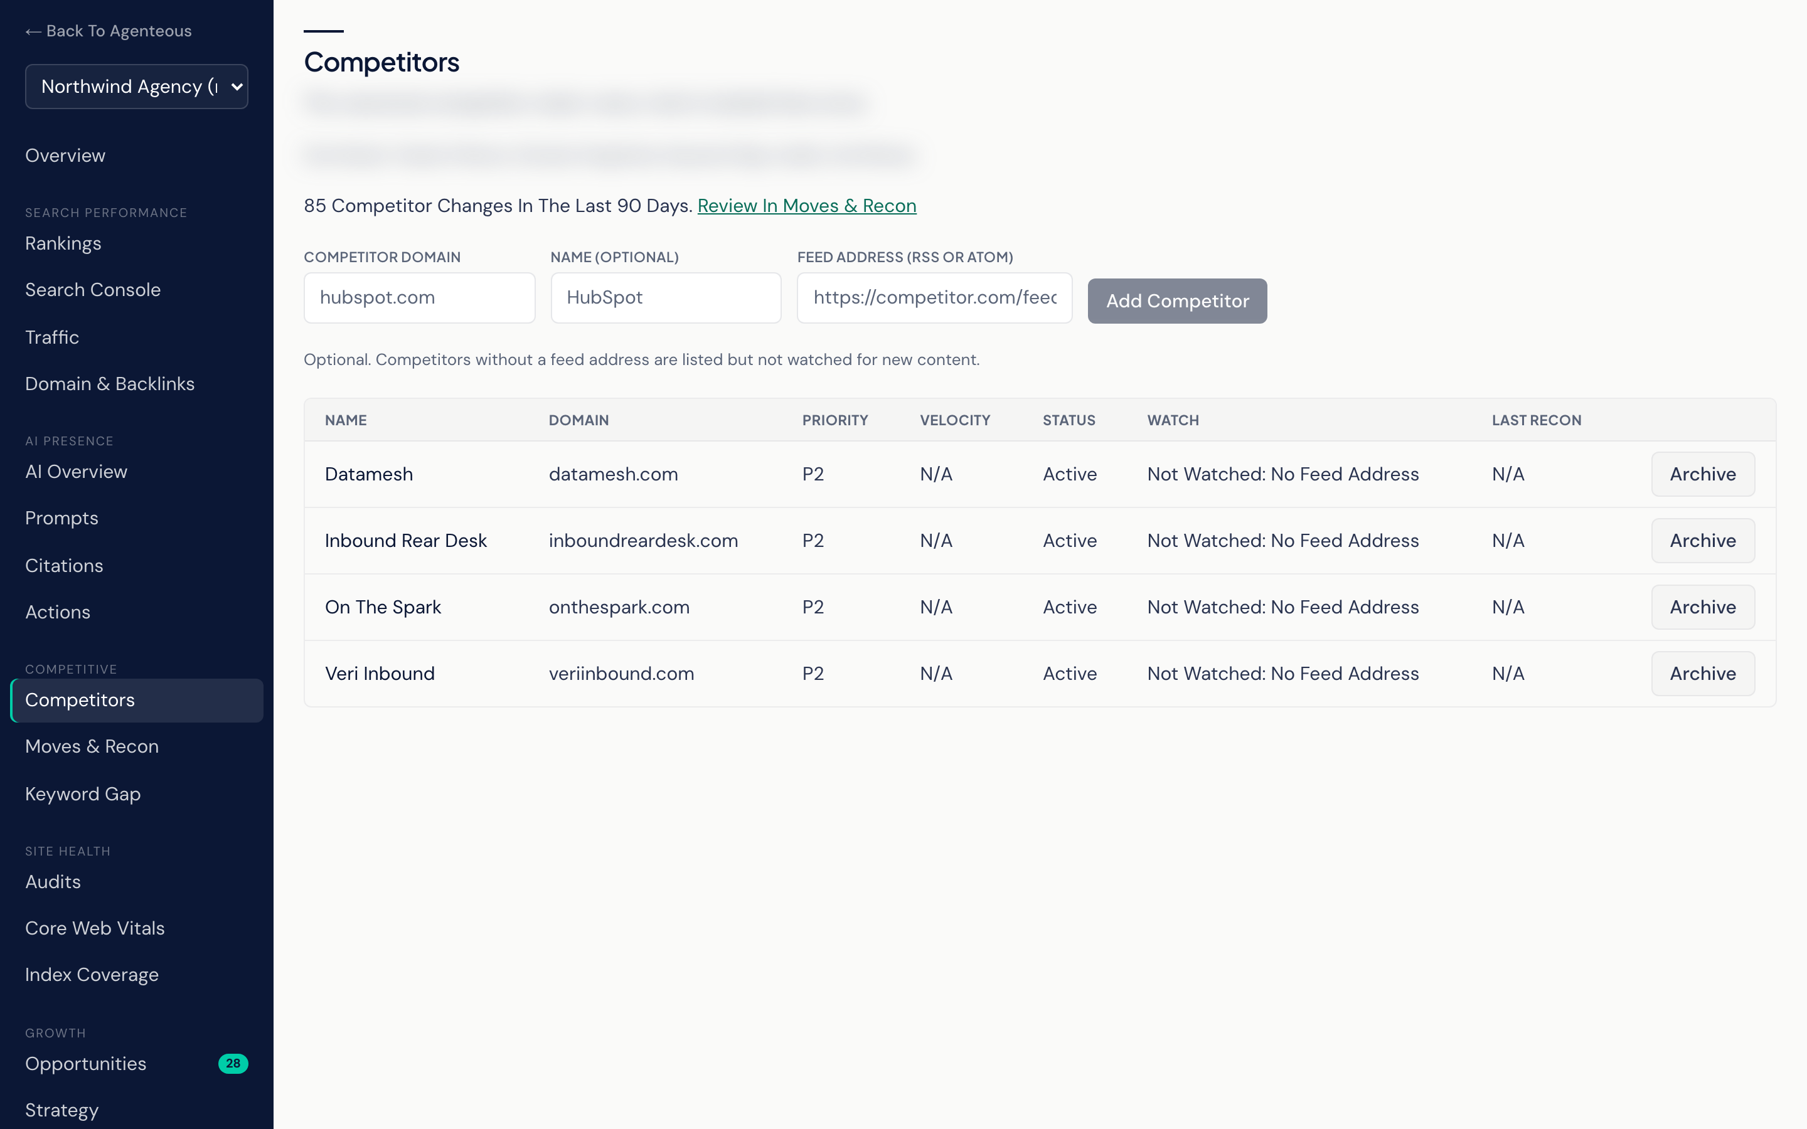Click the onthespark.com domain cell
Viewport: 1807px width, 1129px height.
(619, 607)
